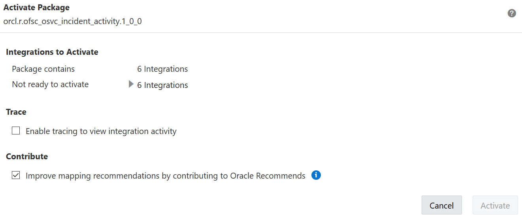Open the help question mark icon
Screen dimensions: 522x220
[512, 13]
